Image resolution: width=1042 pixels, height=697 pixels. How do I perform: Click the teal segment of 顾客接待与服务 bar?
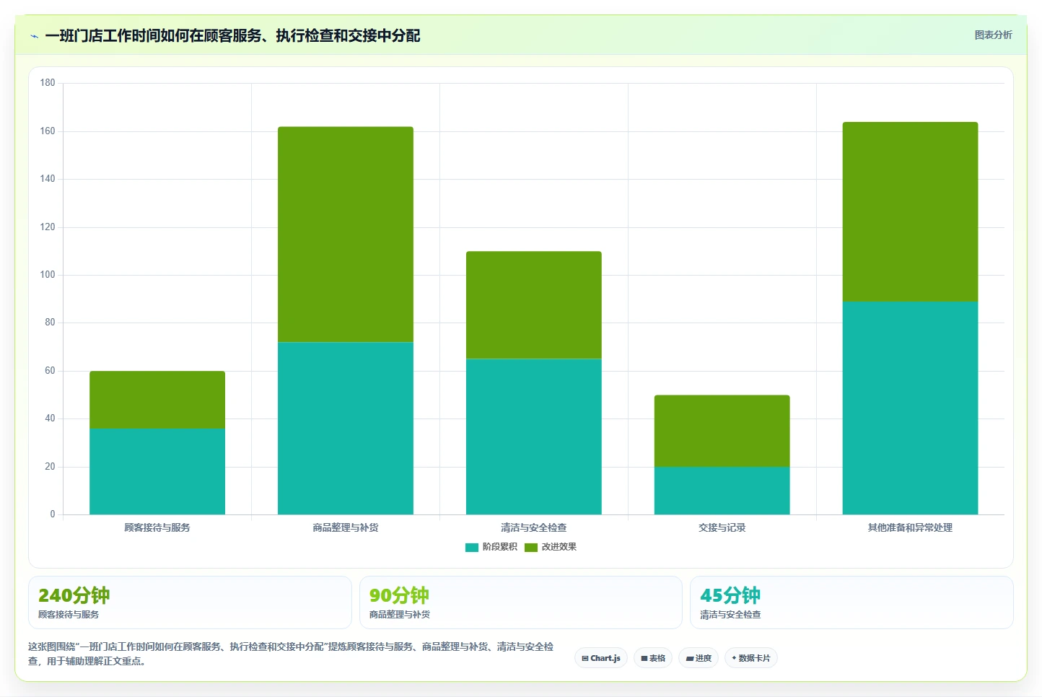pos(157,471)
